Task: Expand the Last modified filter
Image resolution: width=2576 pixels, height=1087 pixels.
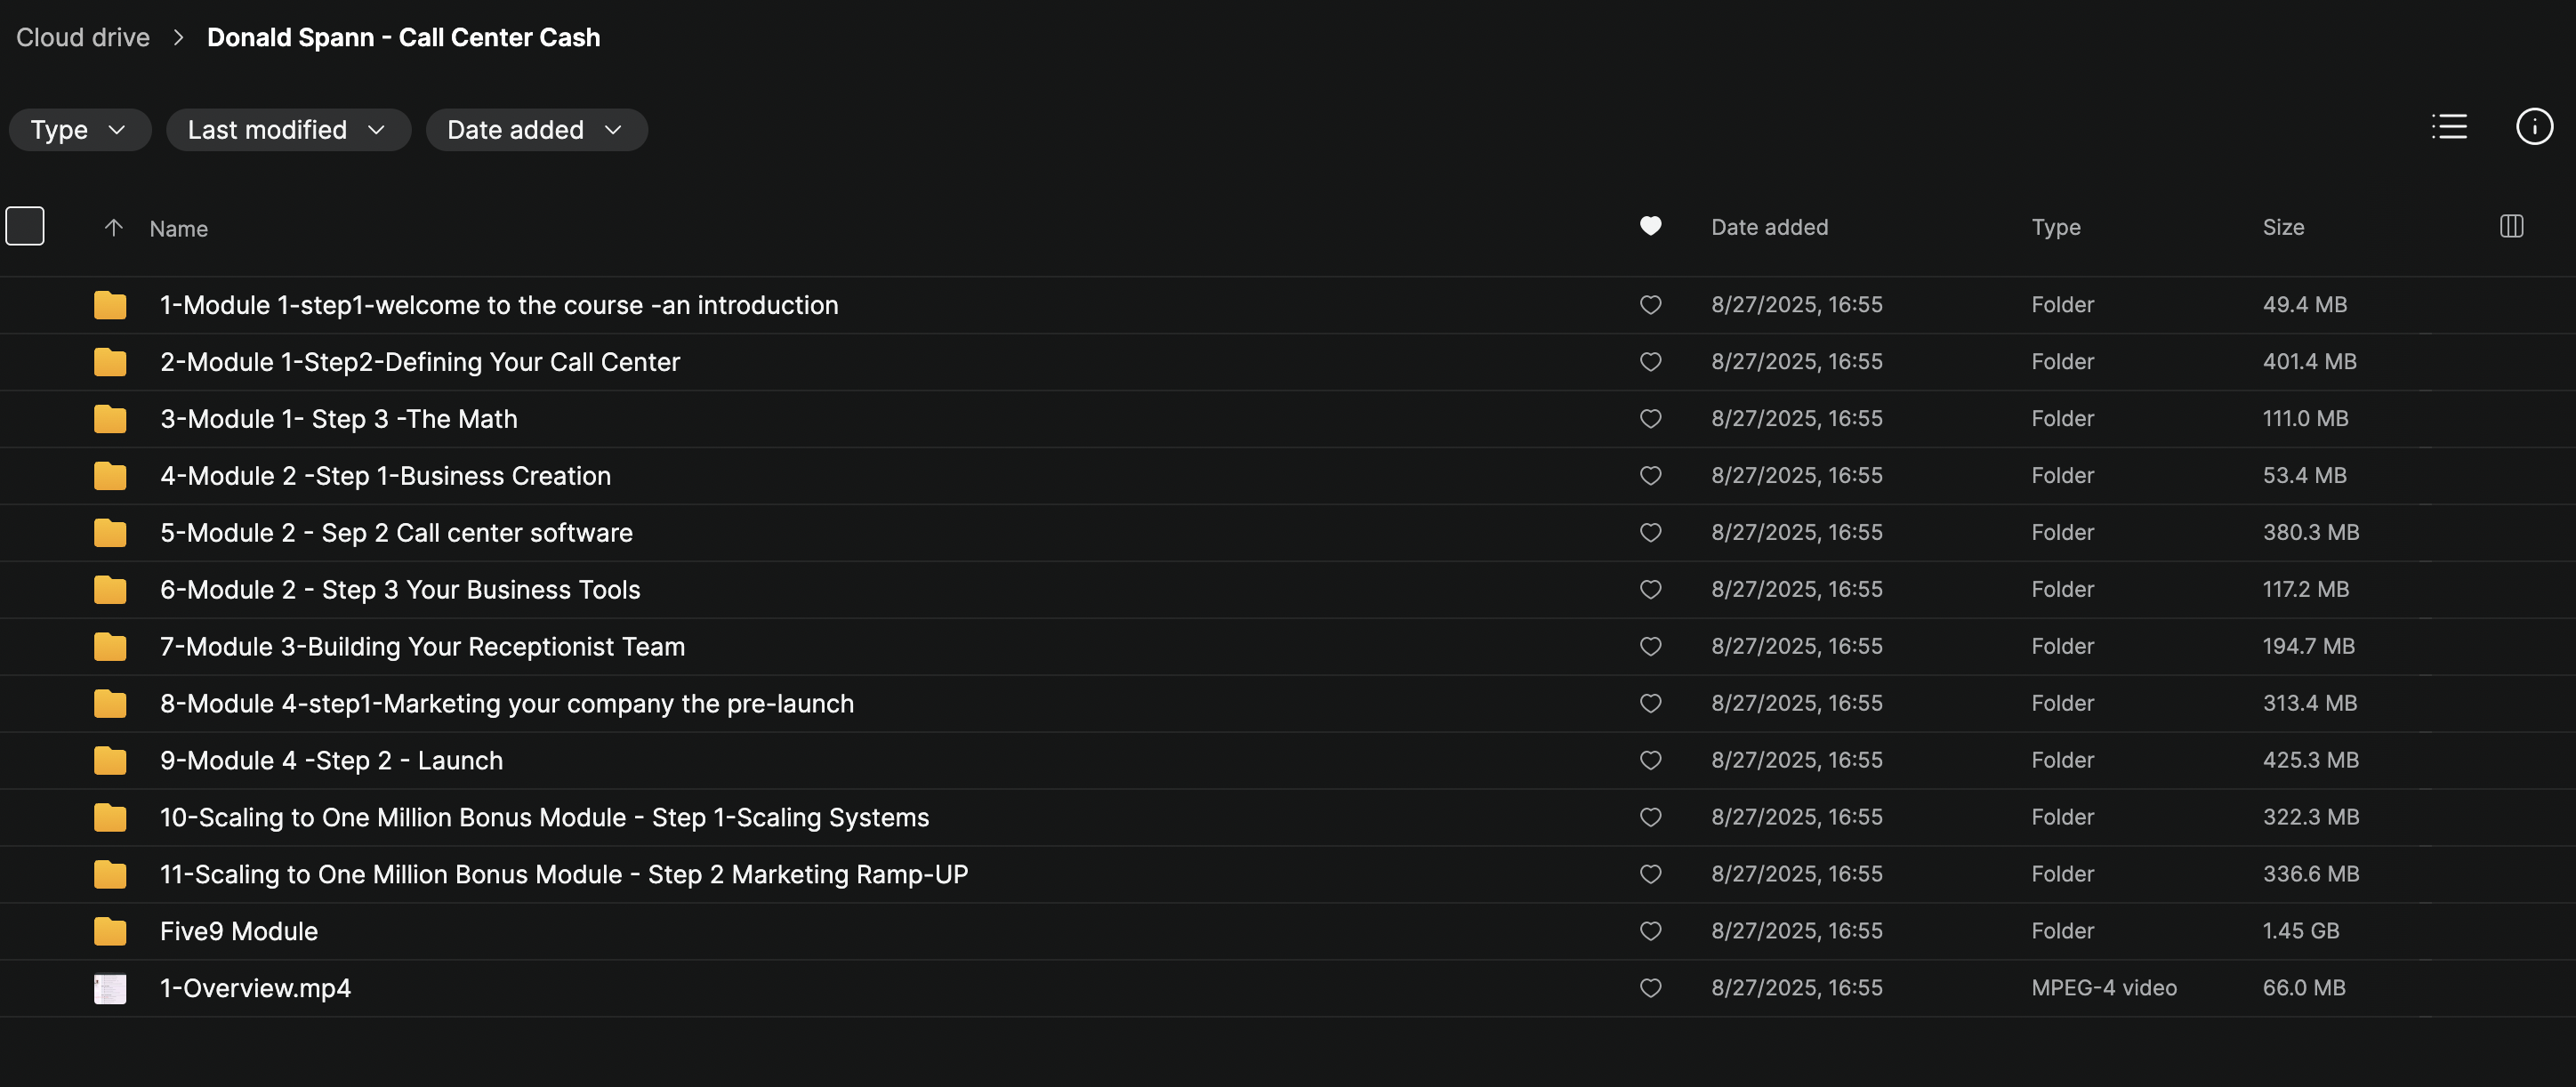Action: tap(287, 130)
